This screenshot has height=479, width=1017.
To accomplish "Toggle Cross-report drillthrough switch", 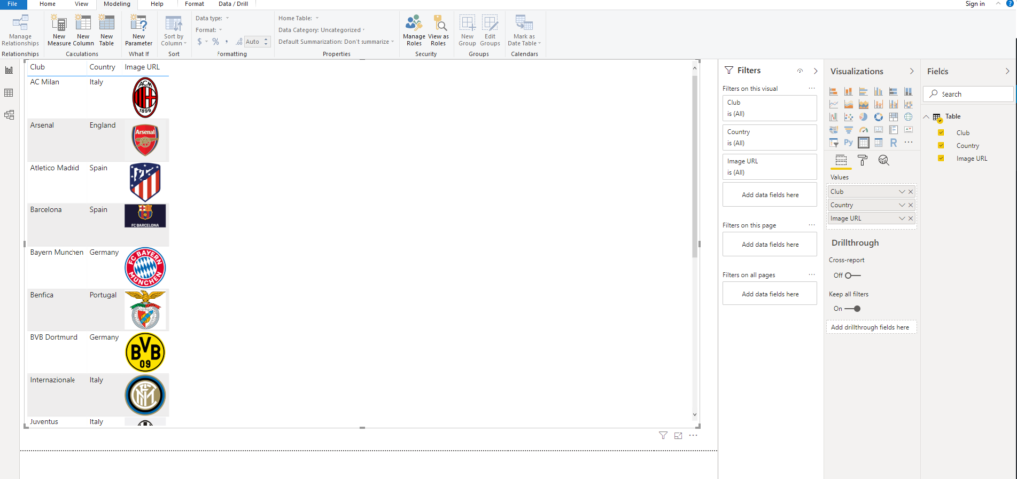I will (x=852, y=275).
